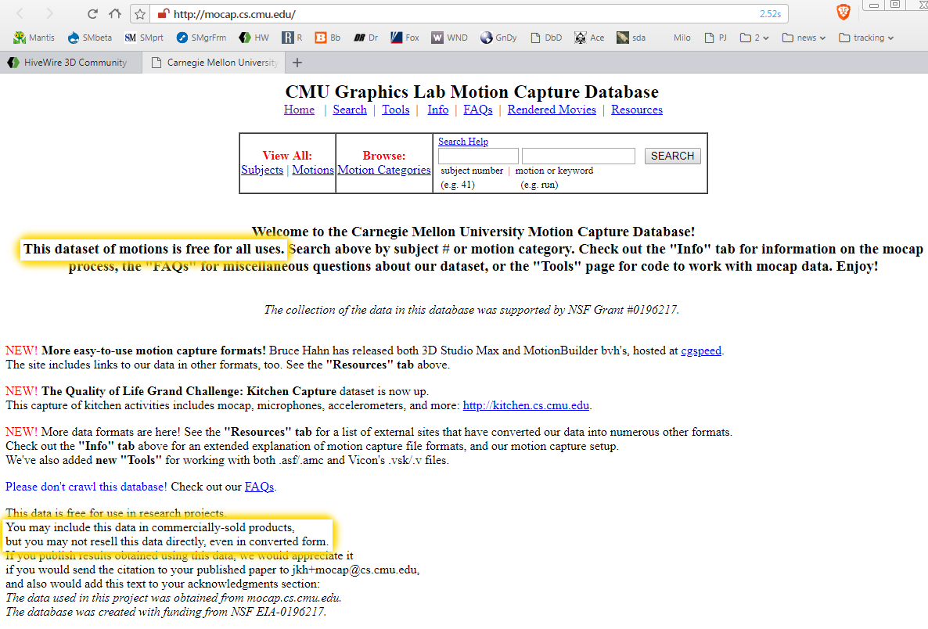The height and width of the screenshot is (629, 928).
Task: Bookmark this page with the star icon
Action: 140,13
